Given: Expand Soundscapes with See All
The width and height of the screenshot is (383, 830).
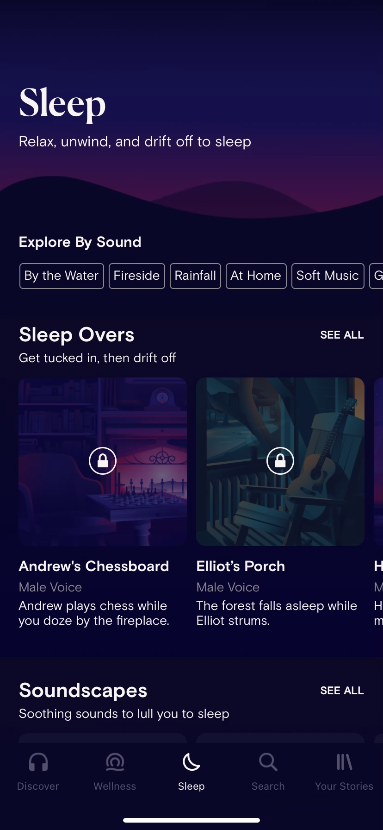Looking at the screenshot, I should (x=342, y=691).
